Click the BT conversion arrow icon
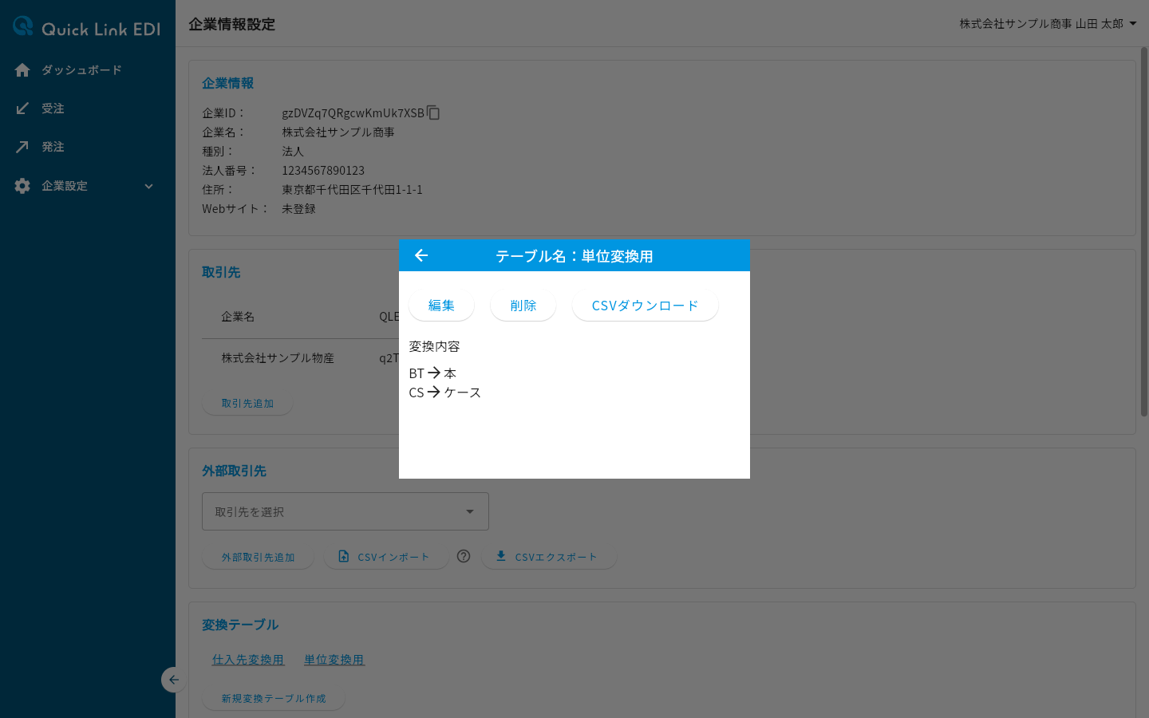The height and width of the screenshot is (718, 1149). coord(434,373)
